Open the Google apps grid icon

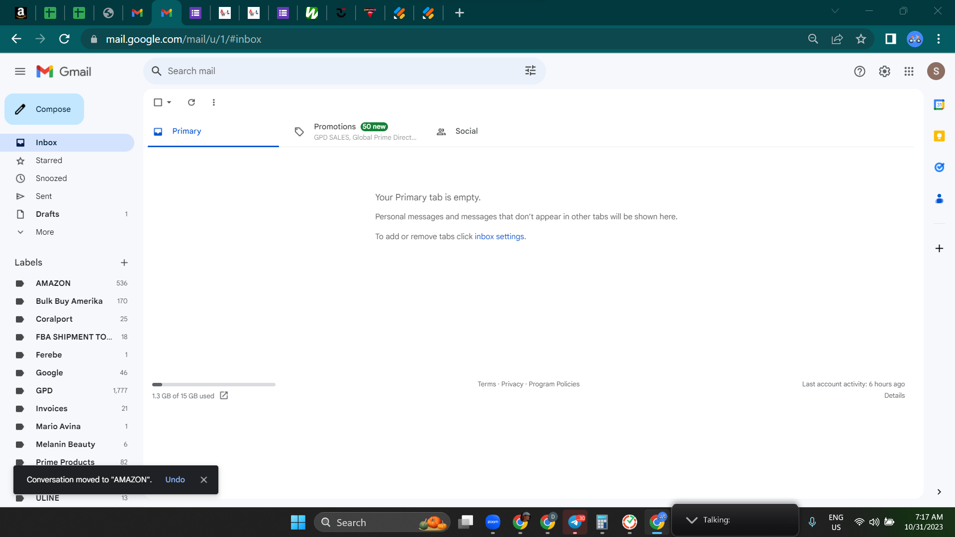909,72
